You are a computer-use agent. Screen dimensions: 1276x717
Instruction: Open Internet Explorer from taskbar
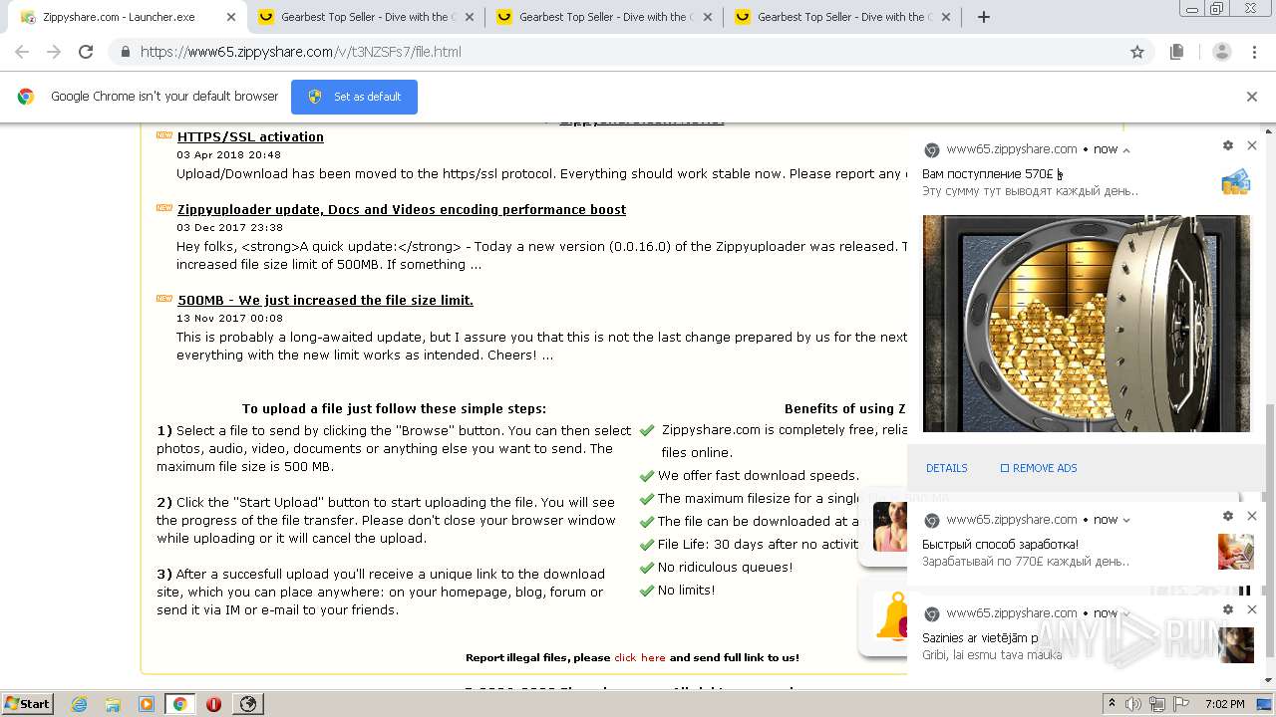80,704
